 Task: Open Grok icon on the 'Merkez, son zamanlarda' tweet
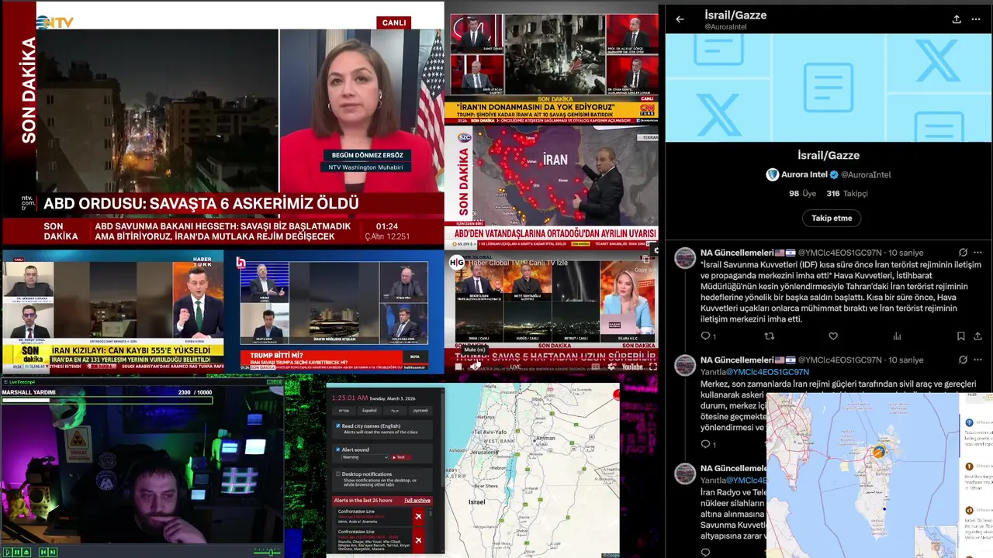(963, 360)
